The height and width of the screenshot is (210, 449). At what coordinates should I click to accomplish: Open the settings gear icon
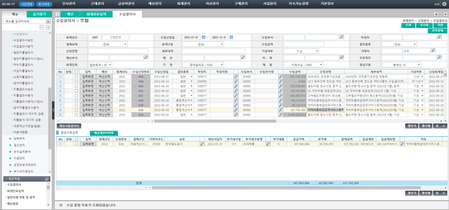coord(444,4)
